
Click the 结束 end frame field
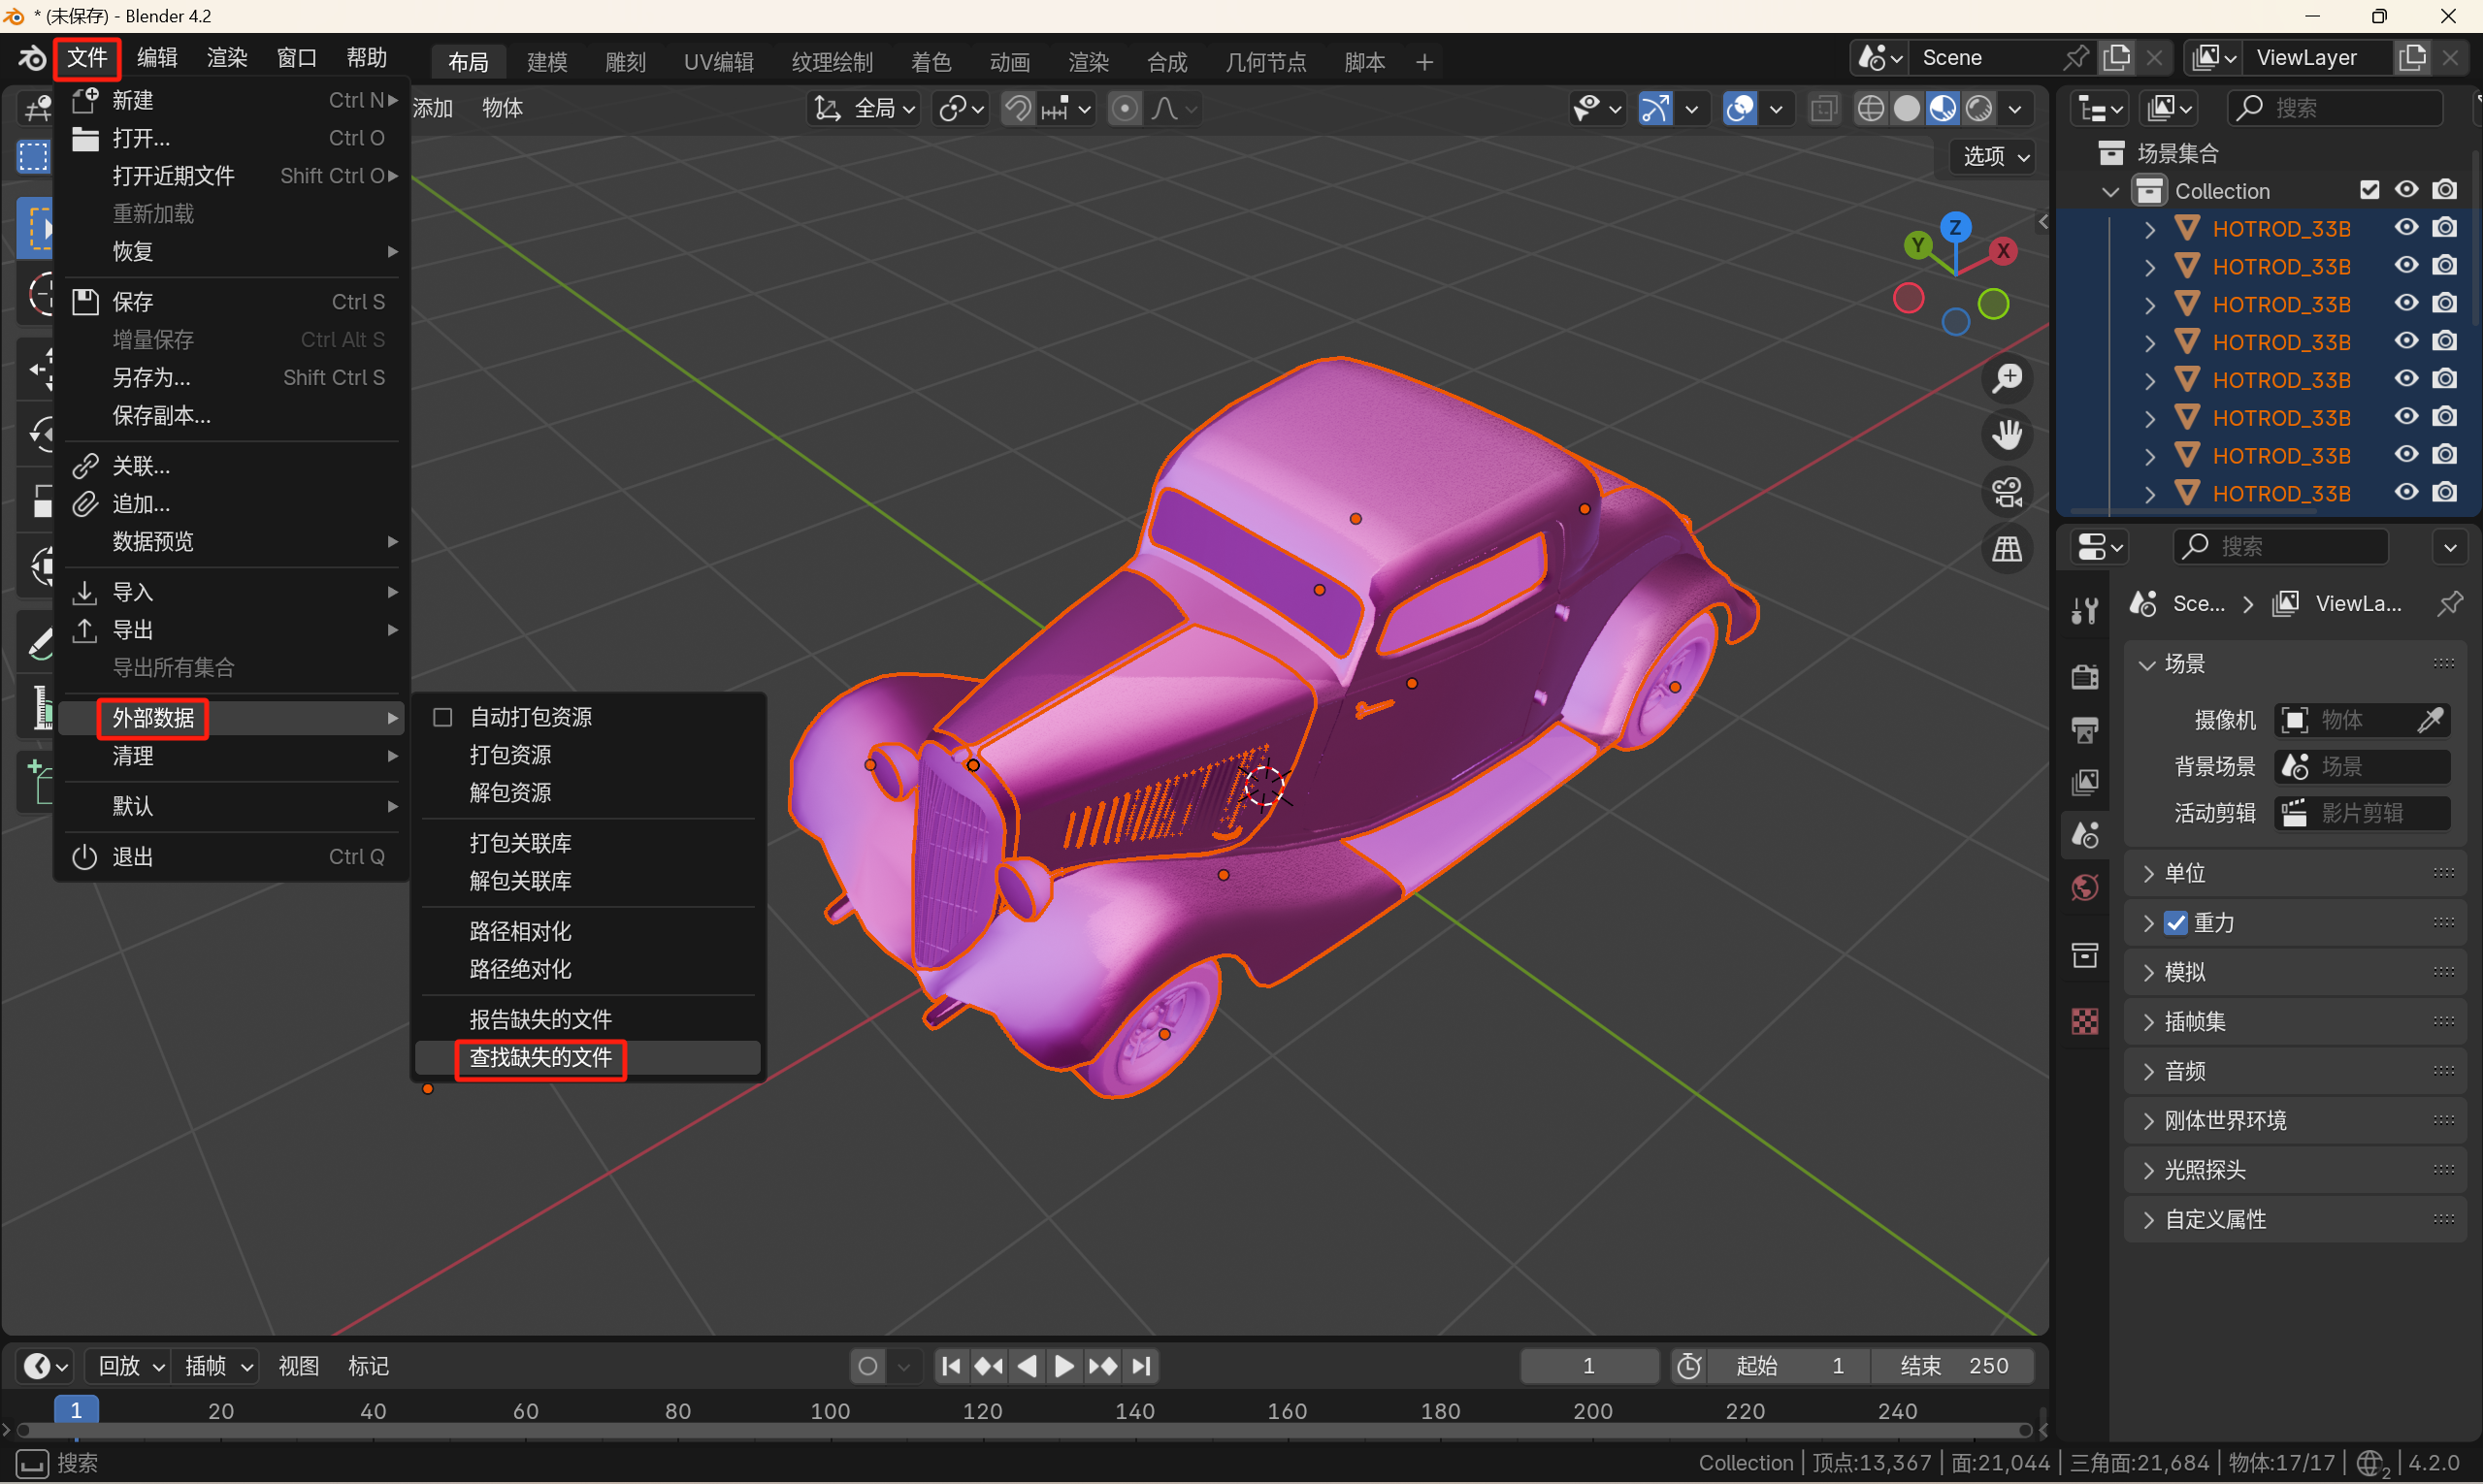(1953, 1366)
